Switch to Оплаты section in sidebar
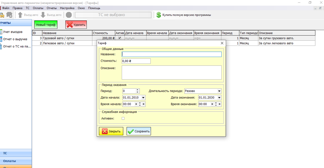Viewport: 324px width, 168px height. pyautogui.click(x=16, y=161)
